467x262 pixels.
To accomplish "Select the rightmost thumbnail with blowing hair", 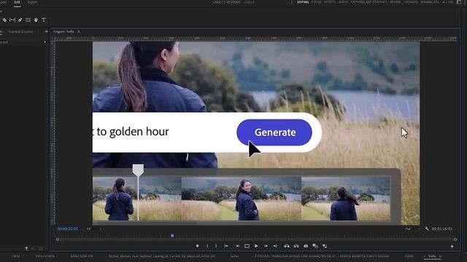I will (346, 199).
